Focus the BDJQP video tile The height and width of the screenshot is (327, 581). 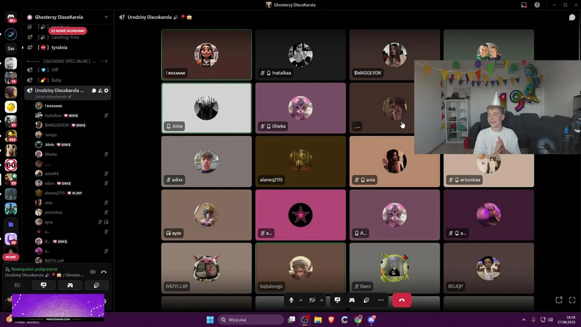pos(488,268)
